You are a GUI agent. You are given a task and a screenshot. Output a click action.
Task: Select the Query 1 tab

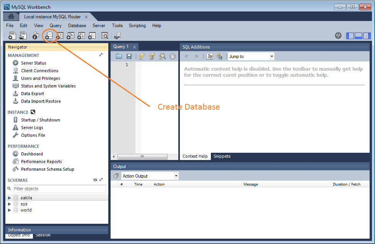click(x=121, y=47)
